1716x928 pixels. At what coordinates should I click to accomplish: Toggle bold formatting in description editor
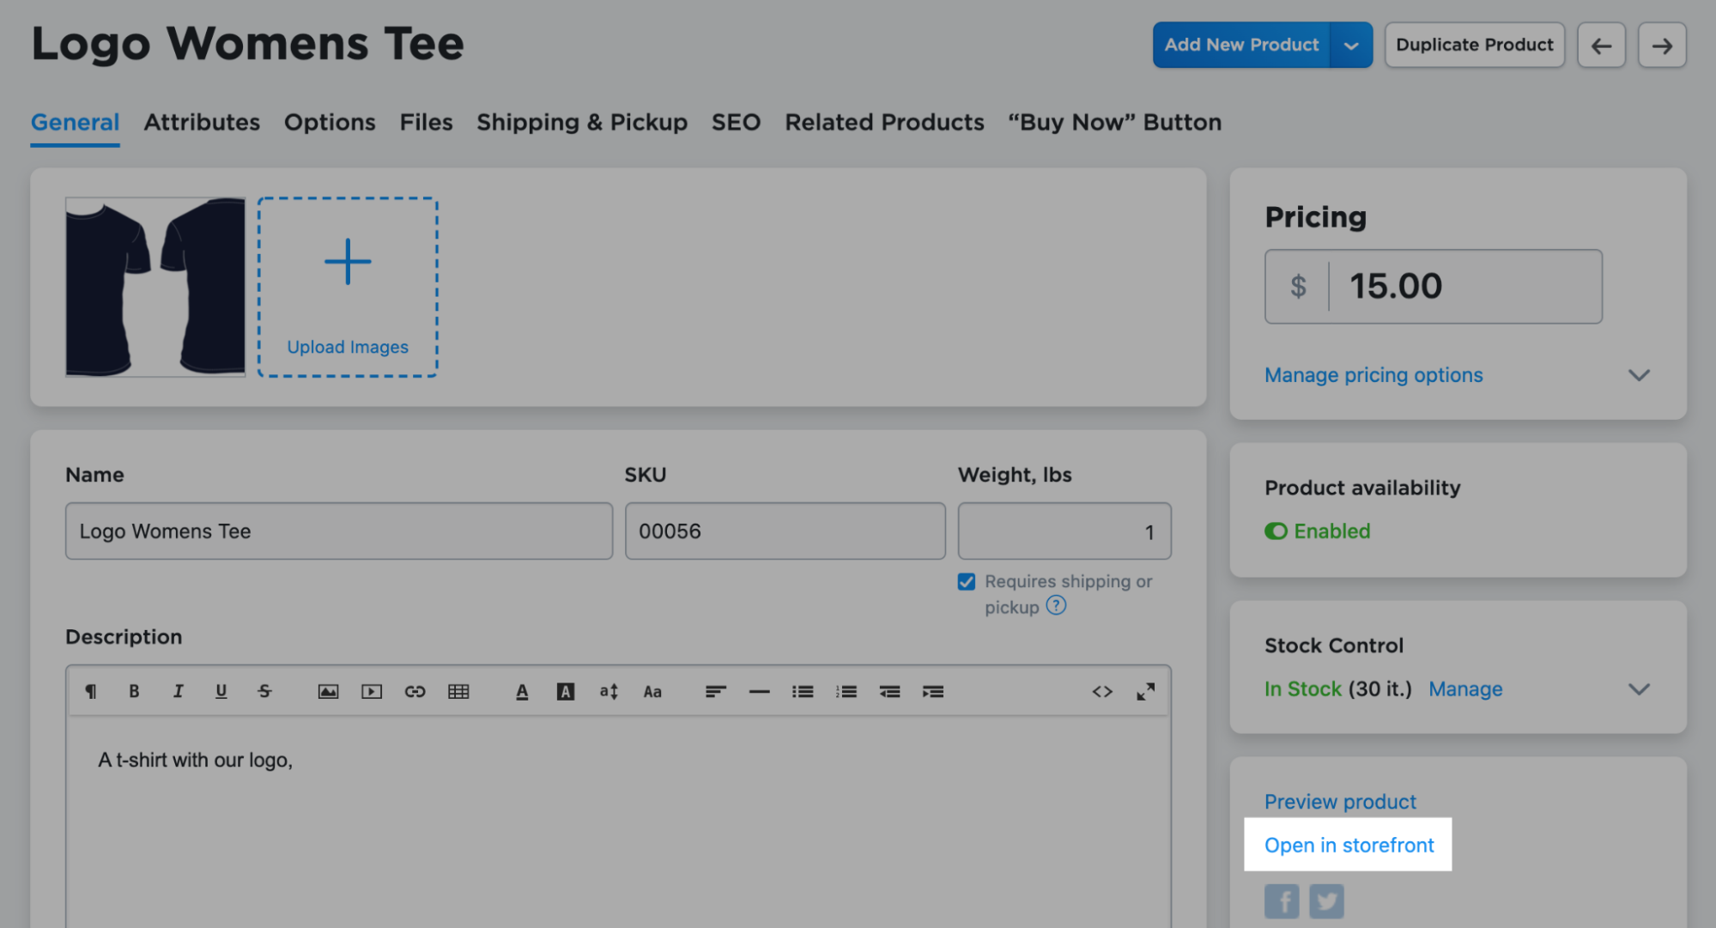134,691
